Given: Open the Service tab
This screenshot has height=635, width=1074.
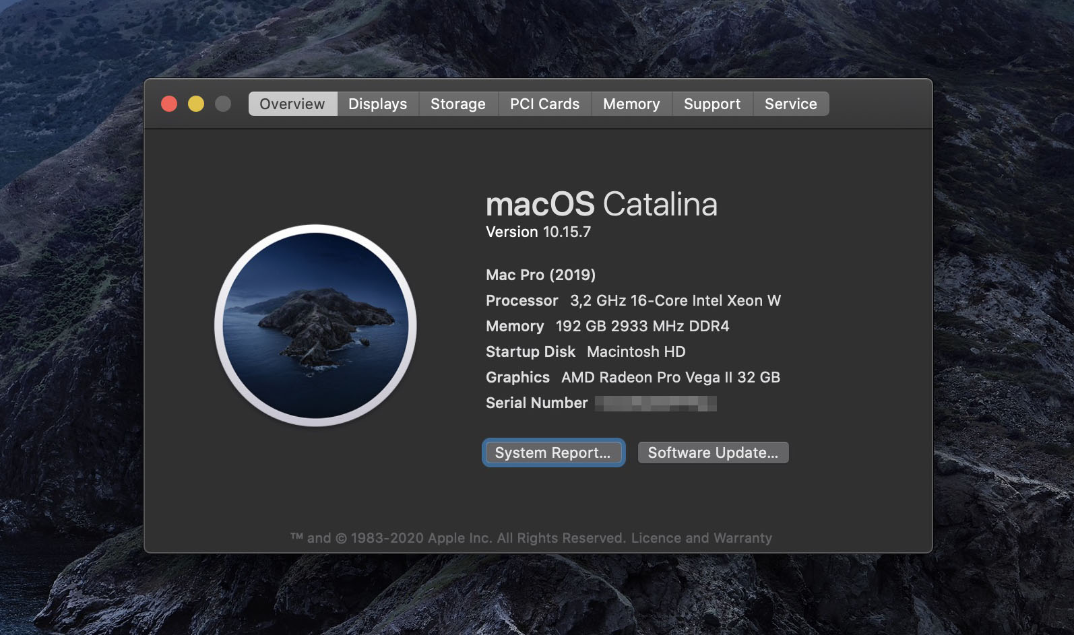Looking at the screenshot, I should [791, 104].
